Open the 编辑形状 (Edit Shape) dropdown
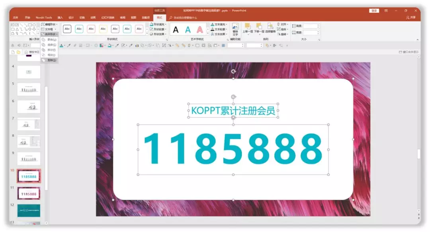 click(x=50, y=24)
